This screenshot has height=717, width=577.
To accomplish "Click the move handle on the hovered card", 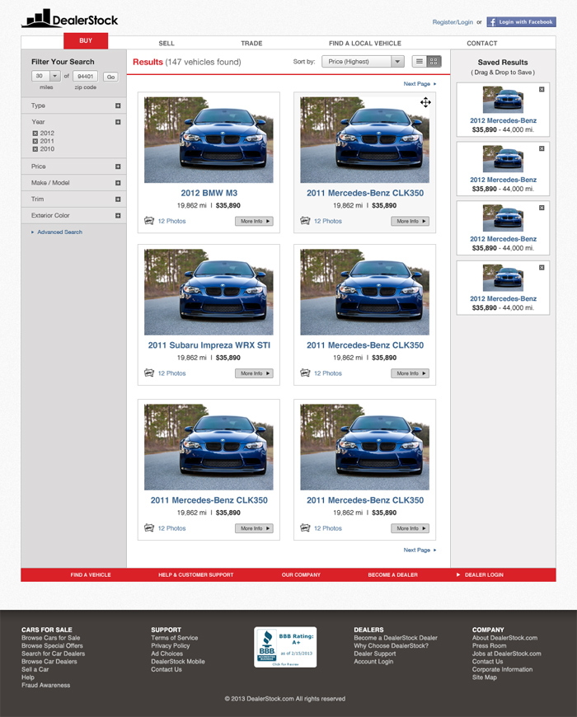I will [x=425, y=102].
